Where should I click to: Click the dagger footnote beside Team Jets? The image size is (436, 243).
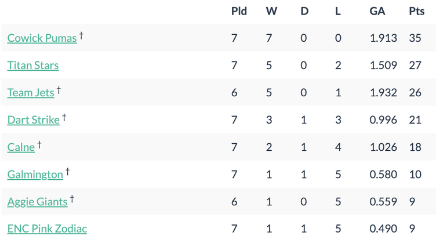59,90
